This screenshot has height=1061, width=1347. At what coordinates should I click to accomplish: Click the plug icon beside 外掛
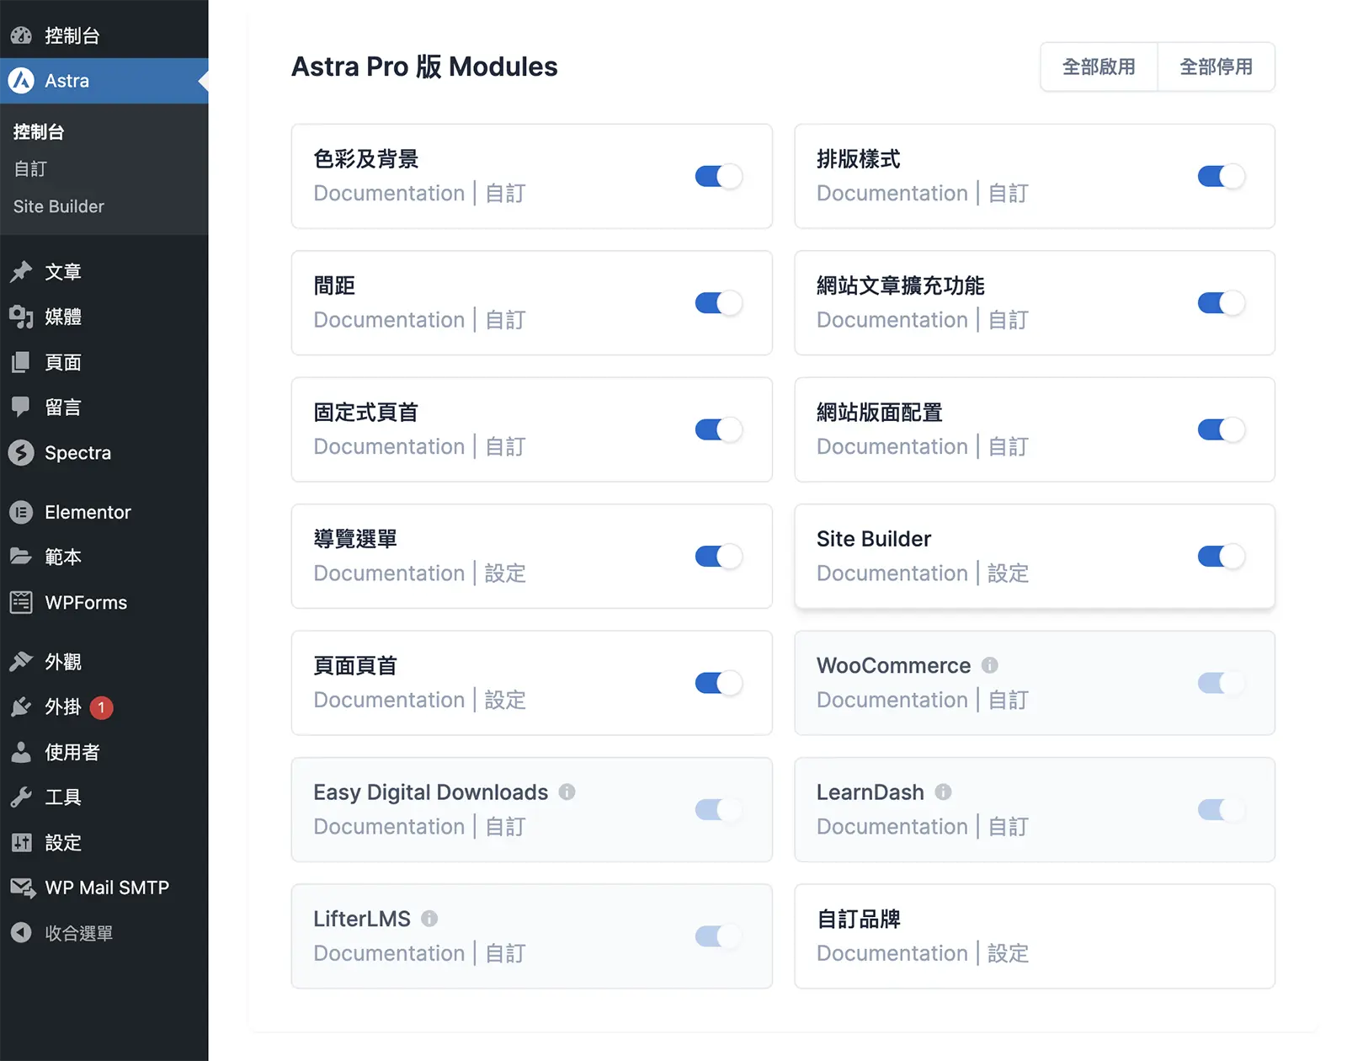click(x=21, y=707)
